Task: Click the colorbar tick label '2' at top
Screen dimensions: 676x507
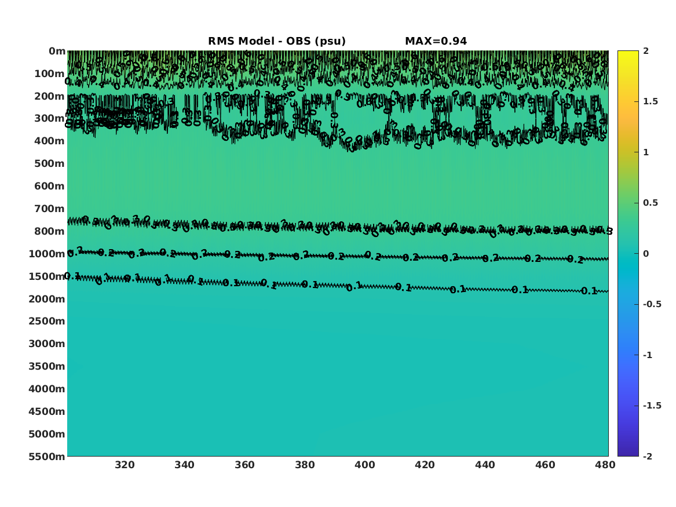Action: (646, 51)
